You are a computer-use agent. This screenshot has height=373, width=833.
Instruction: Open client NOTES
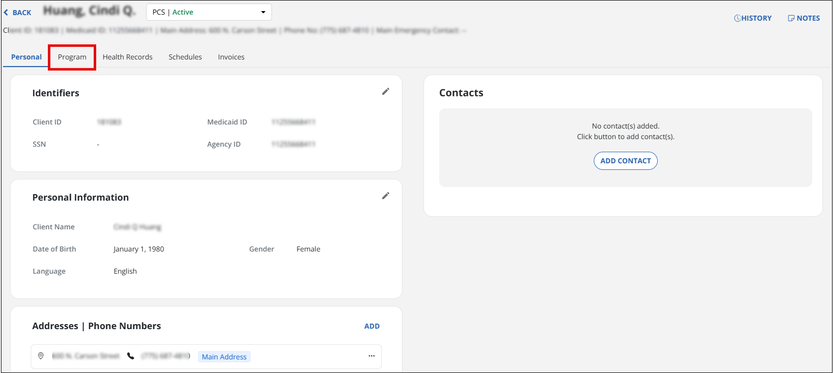pos(808,18)
